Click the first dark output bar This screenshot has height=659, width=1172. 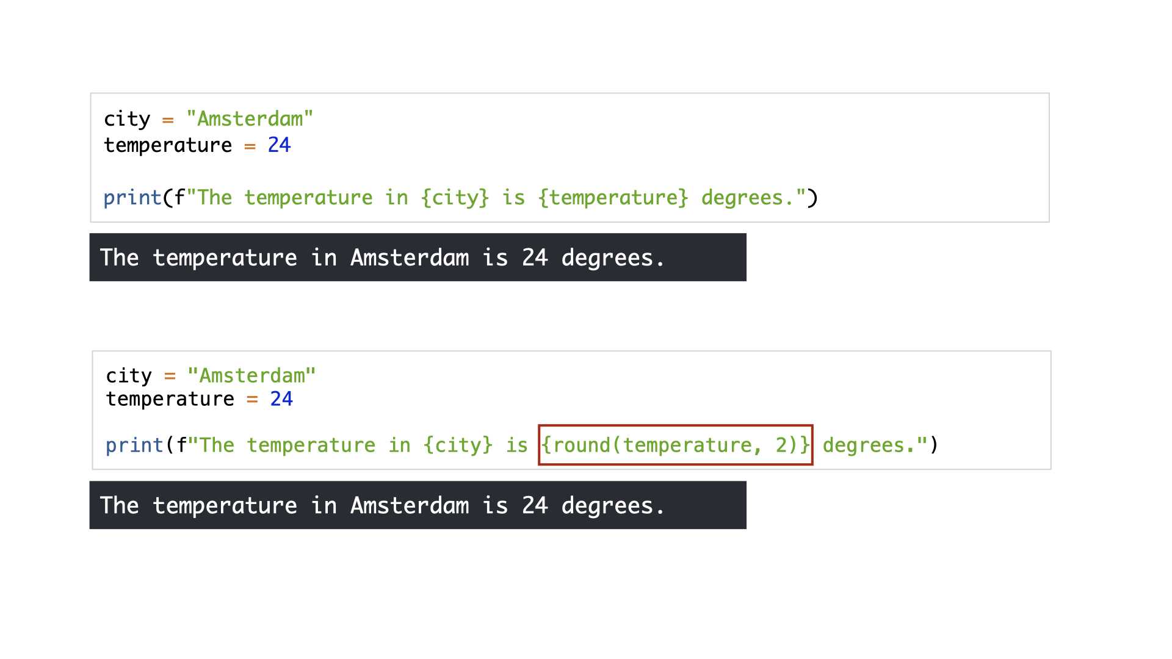(418, 257)
